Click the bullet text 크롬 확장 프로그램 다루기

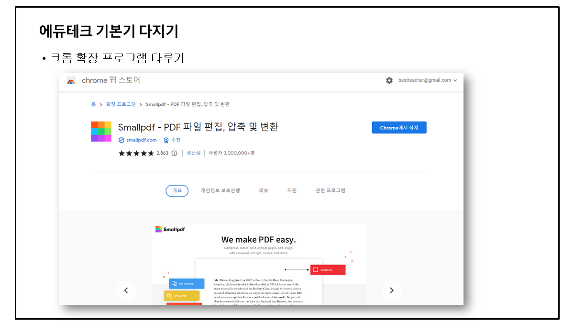click(118, 58)
